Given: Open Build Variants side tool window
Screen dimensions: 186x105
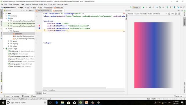Looking at the screenshot, I should click(x=1, y=77).
